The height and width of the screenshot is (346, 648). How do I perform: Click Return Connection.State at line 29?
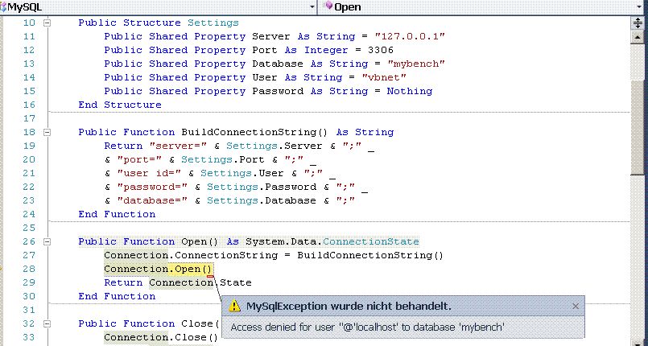(178, 282)
